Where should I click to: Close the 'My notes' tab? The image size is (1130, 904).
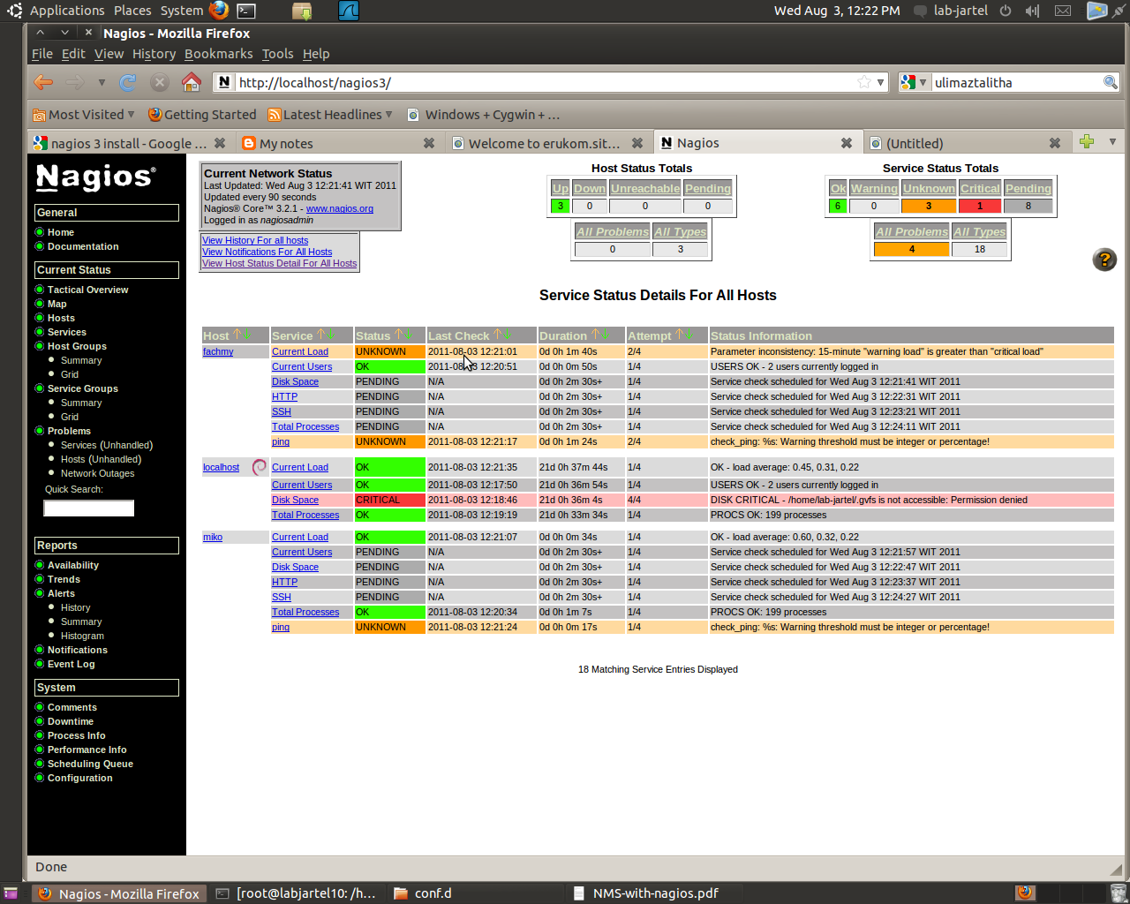(x=429, y=143)
